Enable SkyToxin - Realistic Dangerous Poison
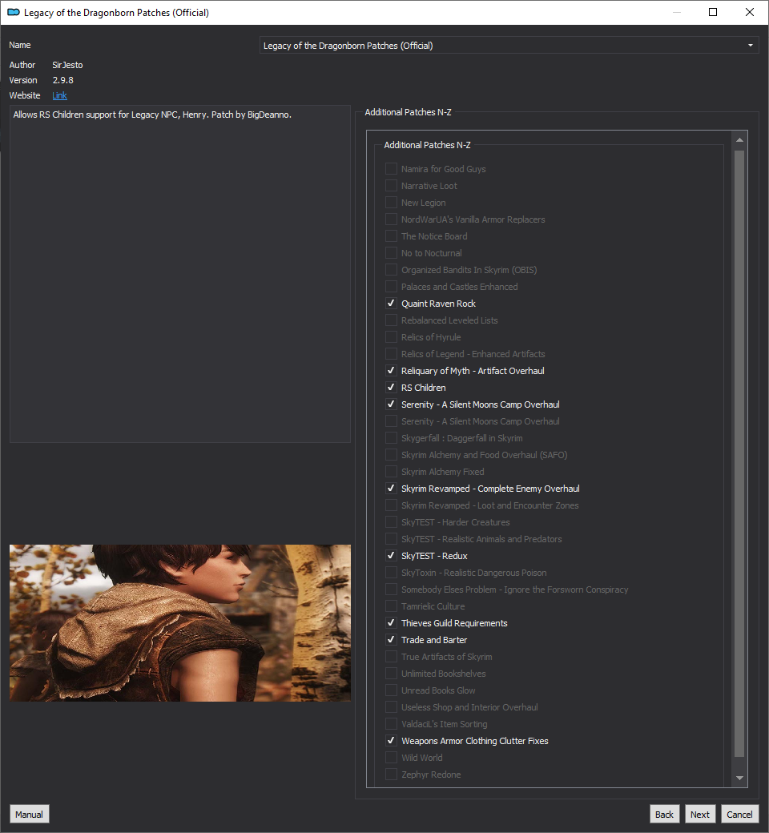The width and height of the screenshot is (769, 833). point(391,573)
